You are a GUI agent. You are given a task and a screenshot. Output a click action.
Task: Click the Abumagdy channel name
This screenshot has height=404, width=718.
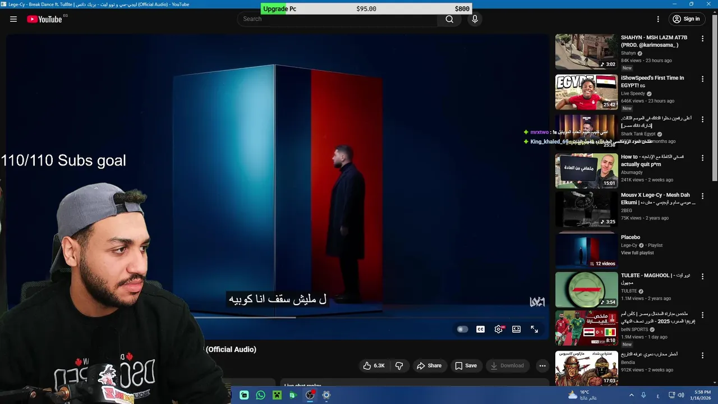(x=632, y=173)
